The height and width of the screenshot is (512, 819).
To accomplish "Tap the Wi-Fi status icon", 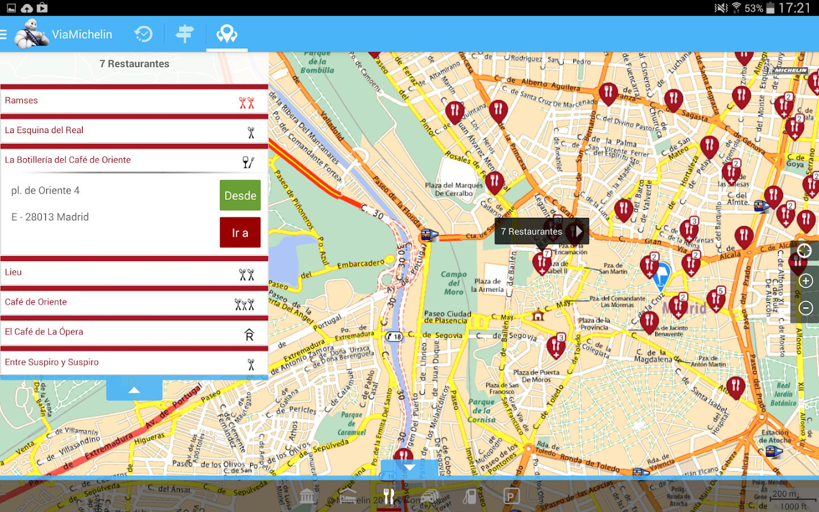I will click(736, 8).
